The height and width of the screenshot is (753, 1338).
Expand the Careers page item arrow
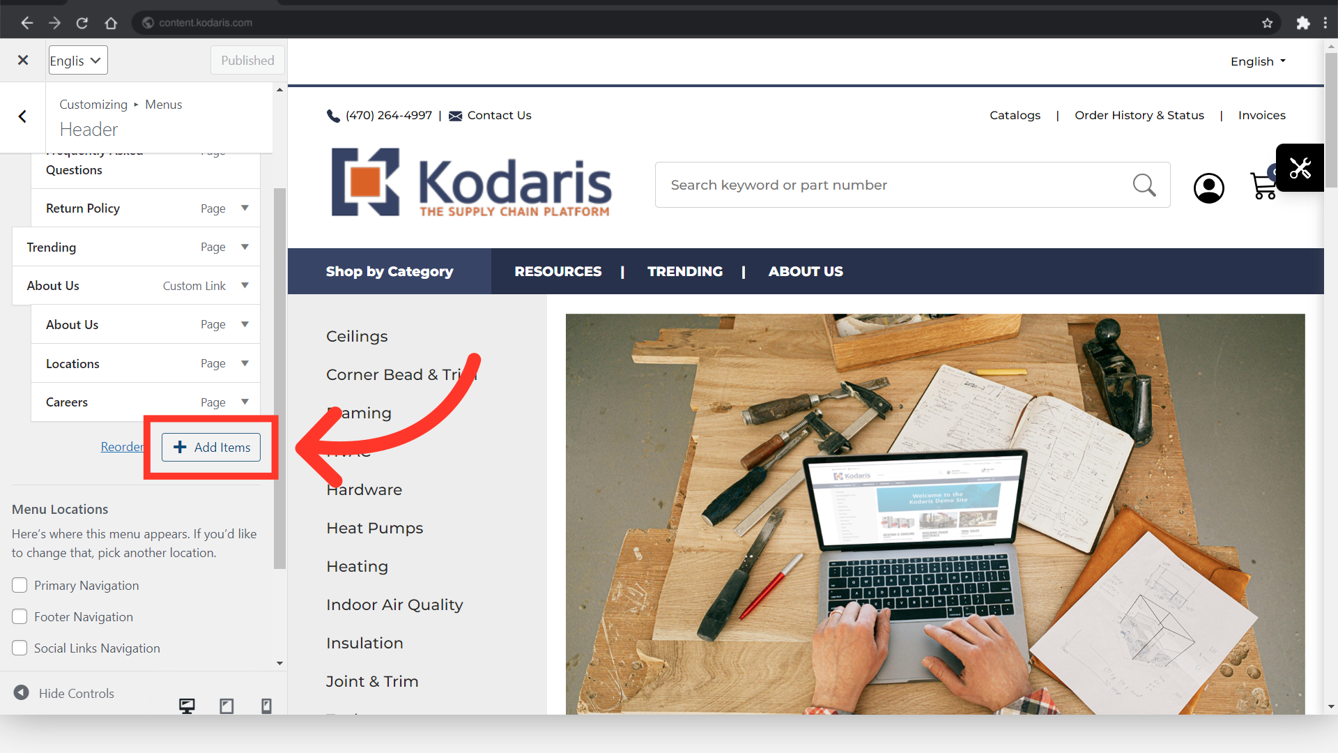coord(245,402)
